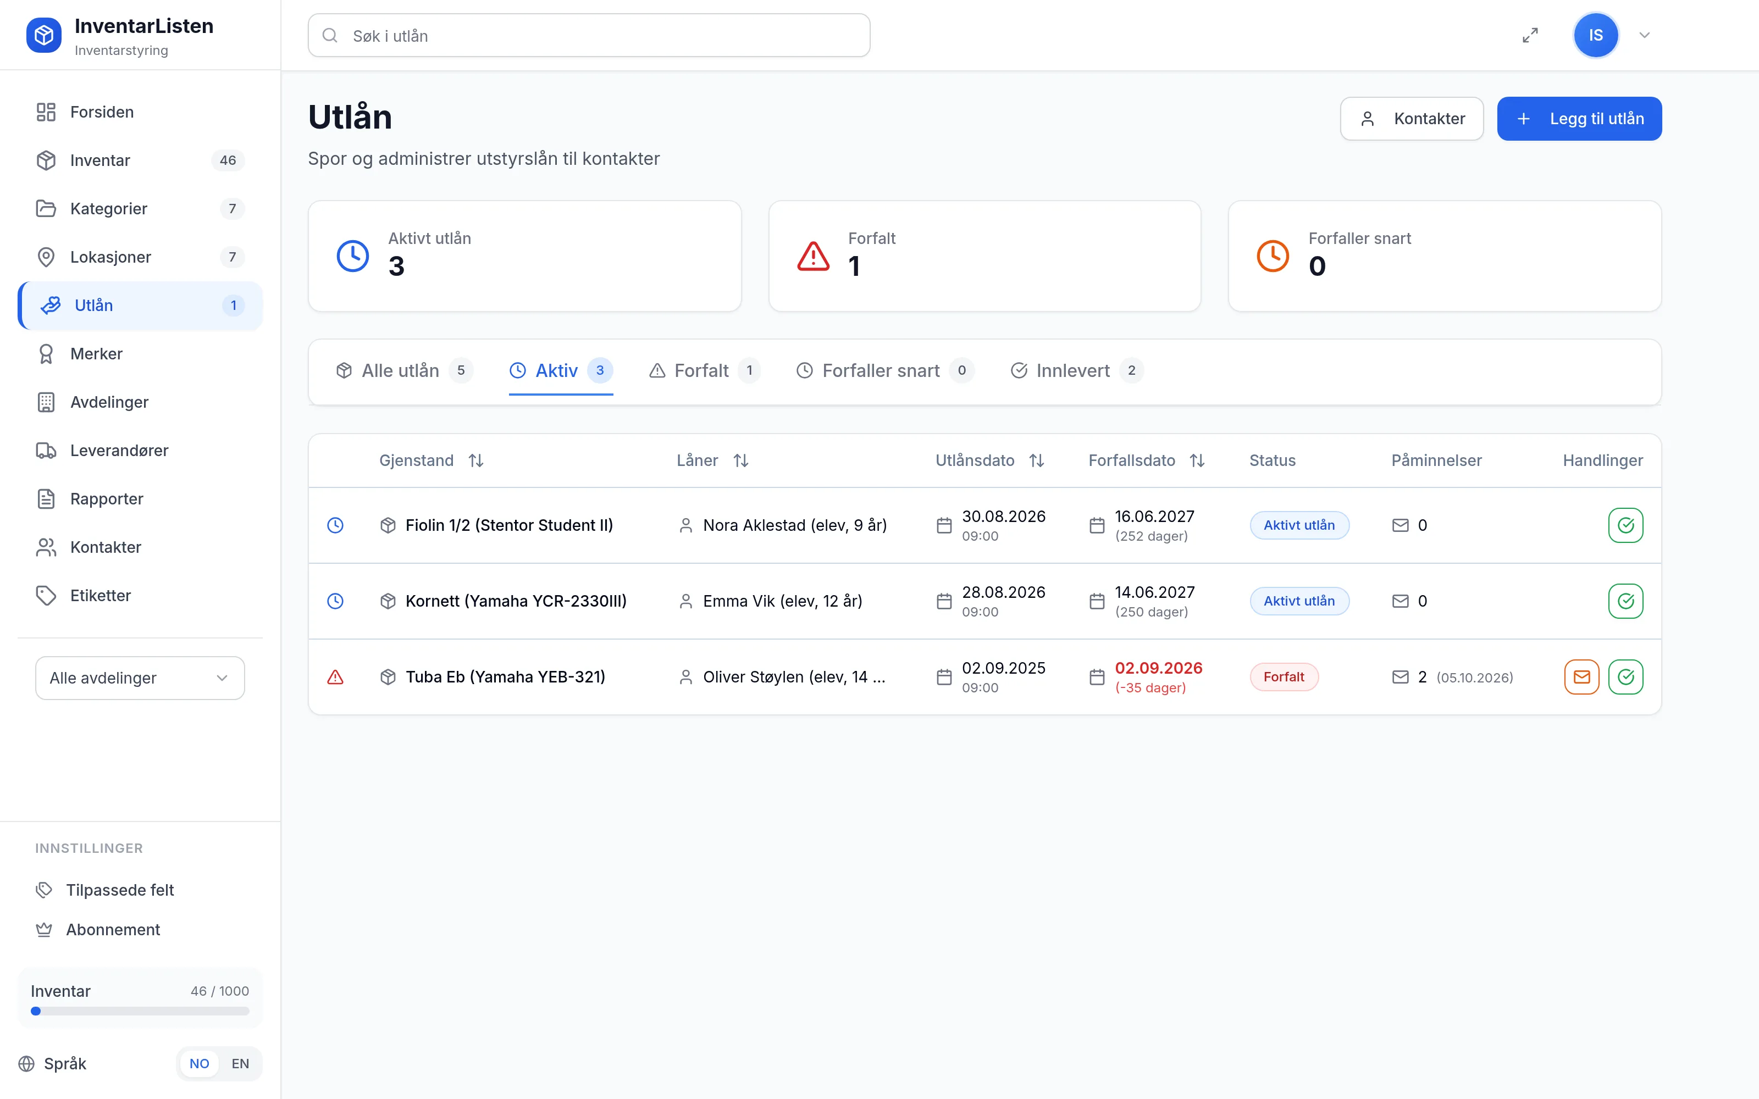Mark Fiolin 1/2 loan as returned
The width and height of the screenshot is (1759, 1099).
1625,525
